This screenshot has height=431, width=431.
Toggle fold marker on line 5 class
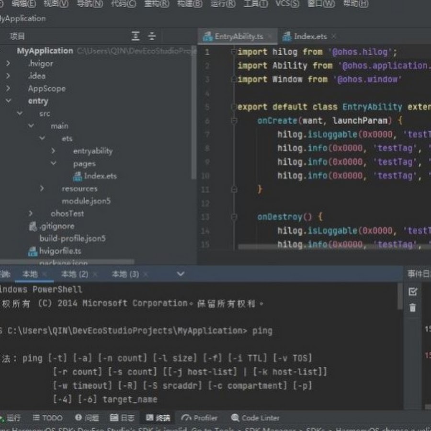point(234,107)
